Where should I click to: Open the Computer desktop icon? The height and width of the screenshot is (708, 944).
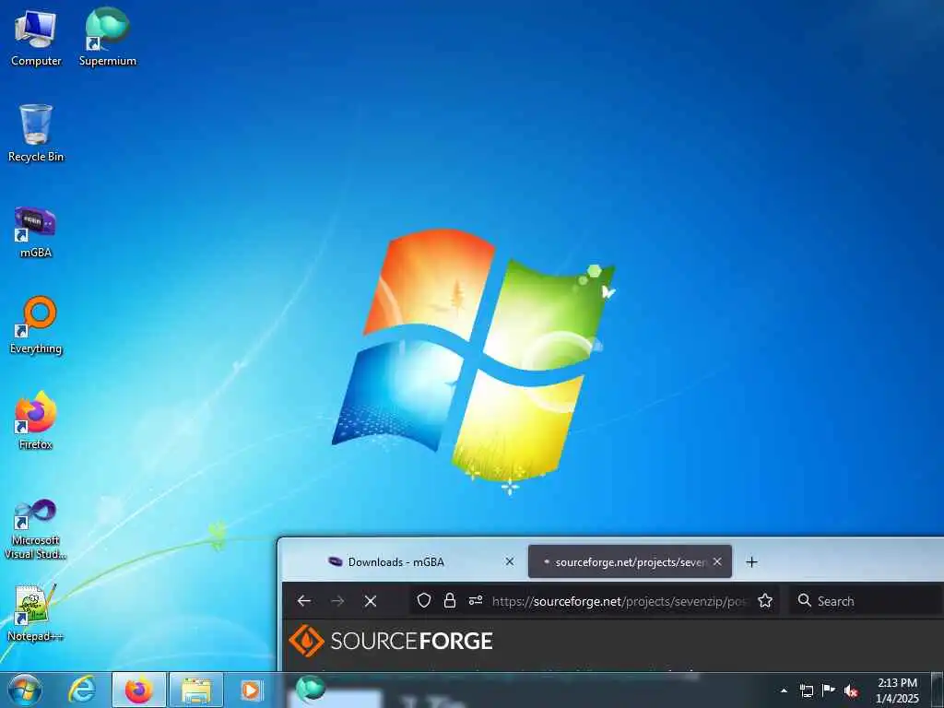[x=36, y=37]
